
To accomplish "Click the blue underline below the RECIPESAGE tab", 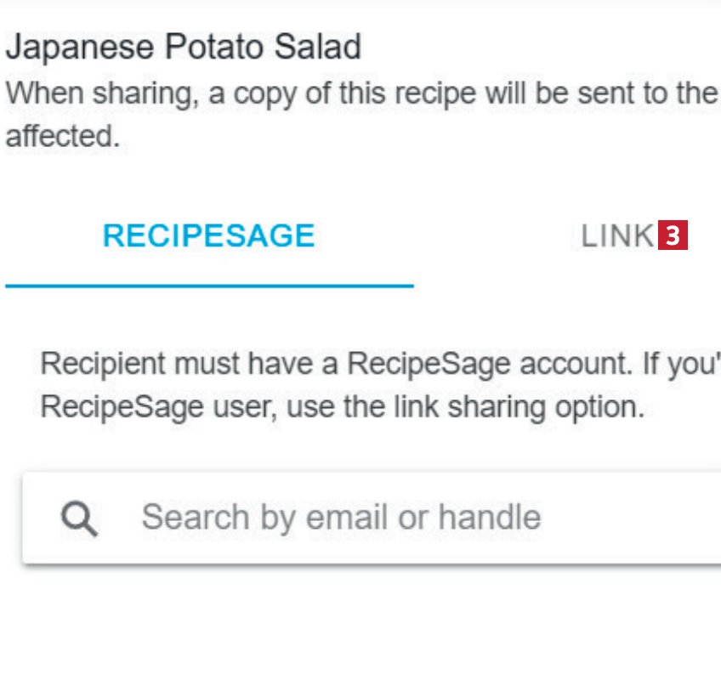I will tap(208, 286).
